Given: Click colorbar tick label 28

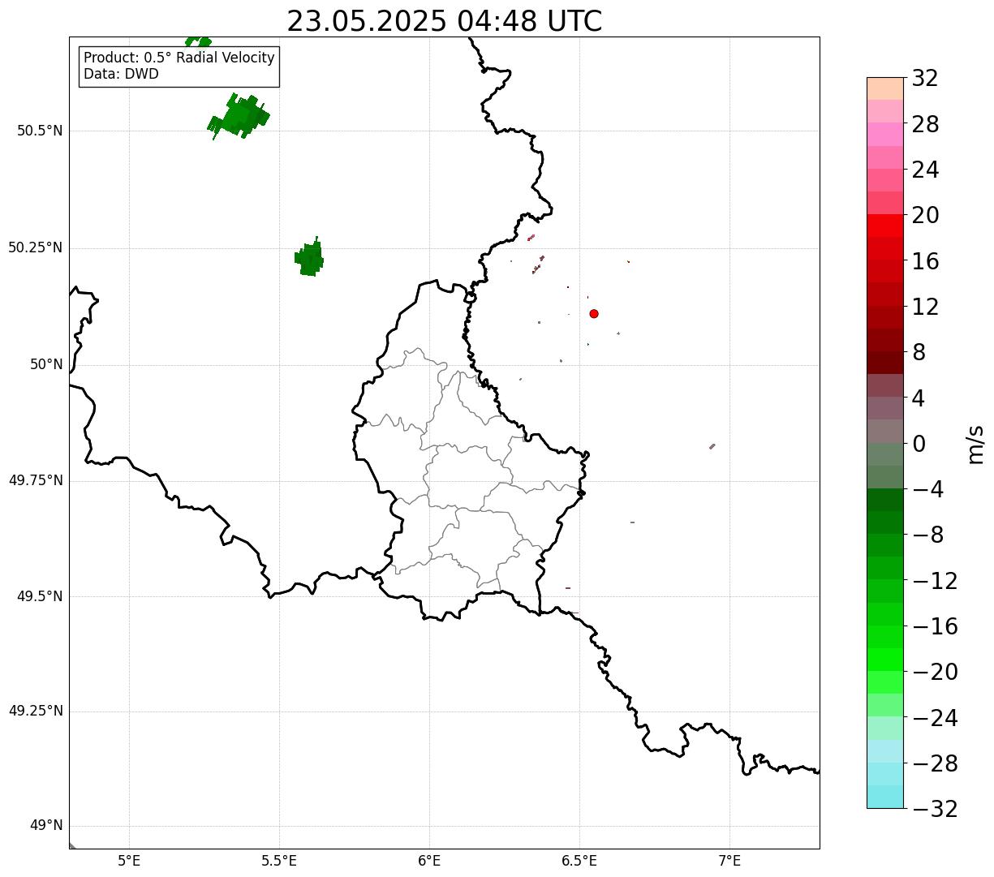Looking at the screenshot, I should [925, 124].
